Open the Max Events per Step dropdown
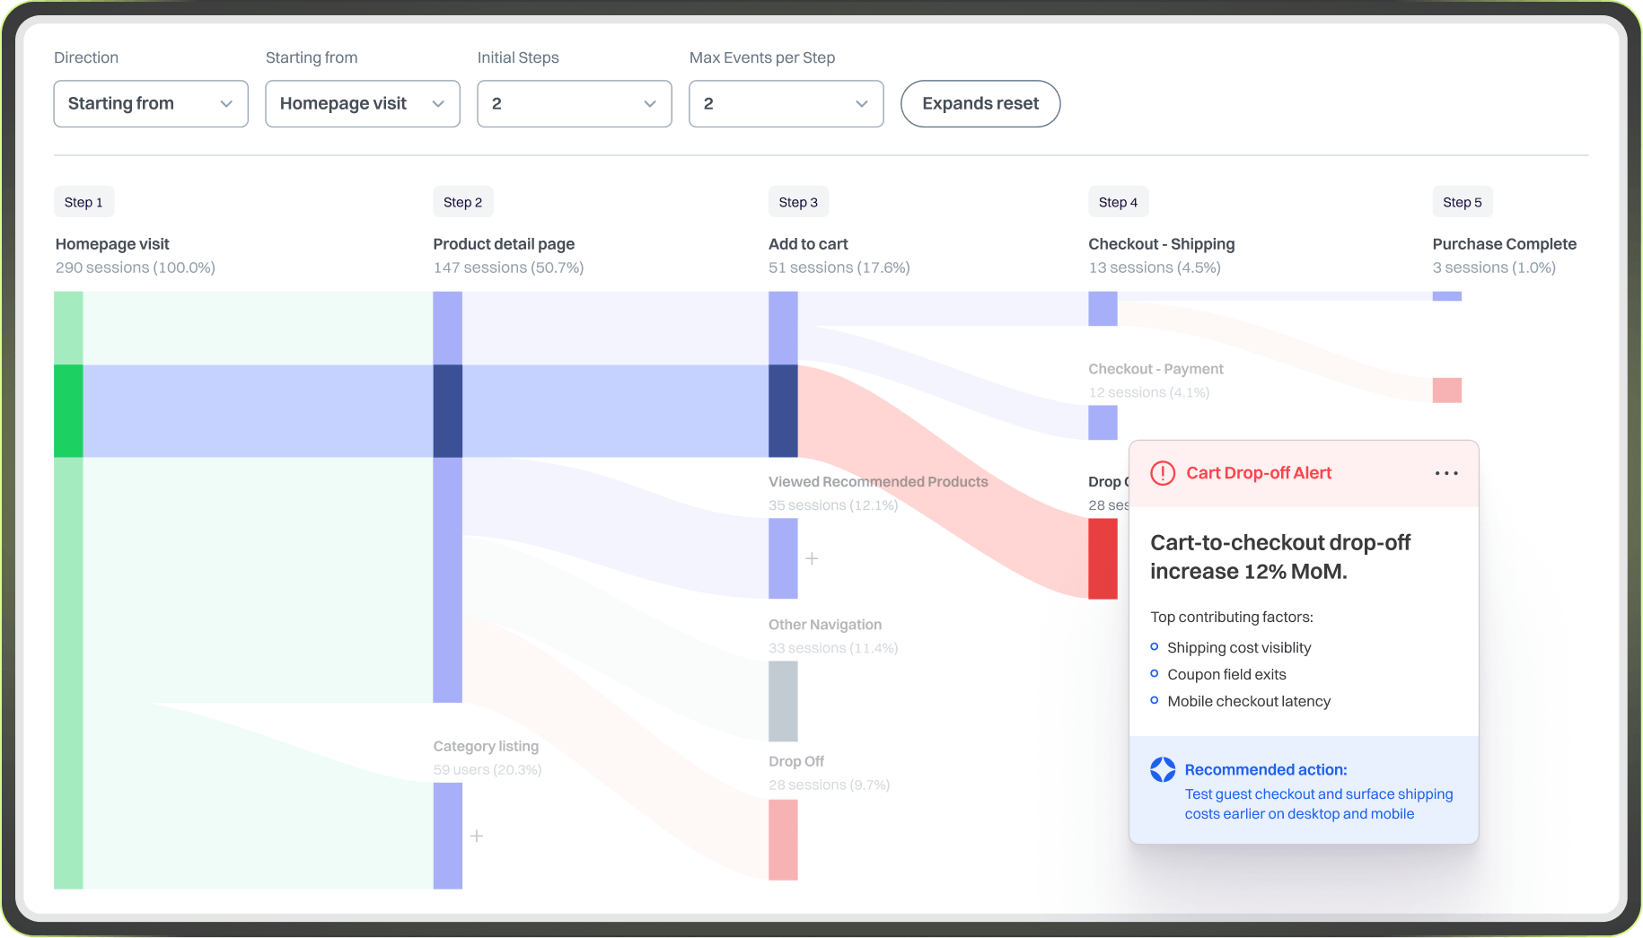 (x=786, y=104)
